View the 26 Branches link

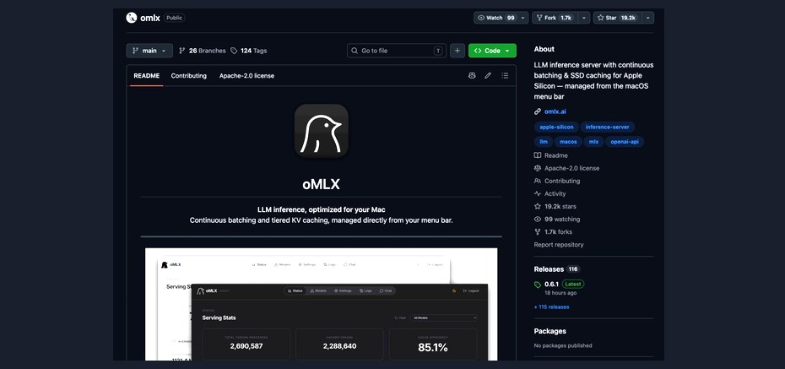203,51
